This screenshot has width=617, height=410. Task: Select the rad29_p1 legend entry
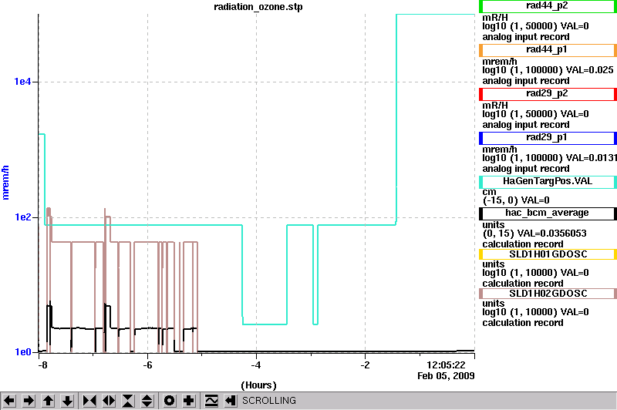pos(548,139)
